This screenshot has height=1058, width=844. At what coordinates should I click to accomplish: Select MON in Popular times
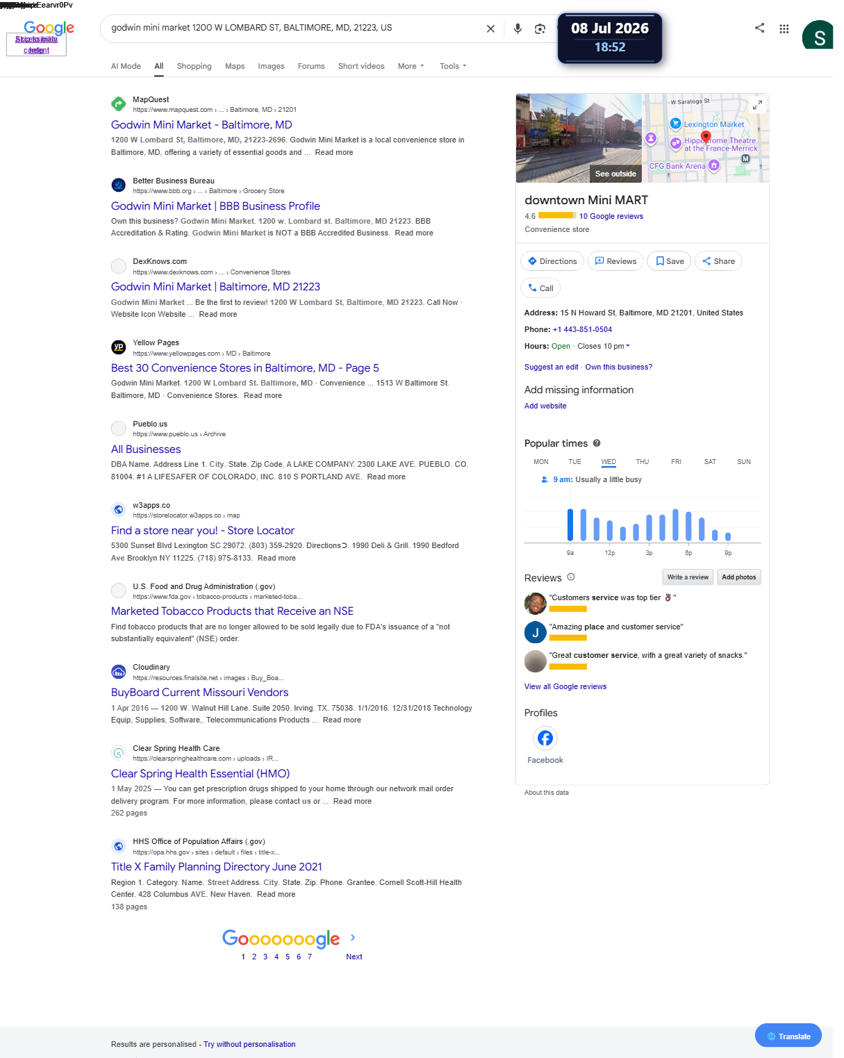[x=541, y=462]
